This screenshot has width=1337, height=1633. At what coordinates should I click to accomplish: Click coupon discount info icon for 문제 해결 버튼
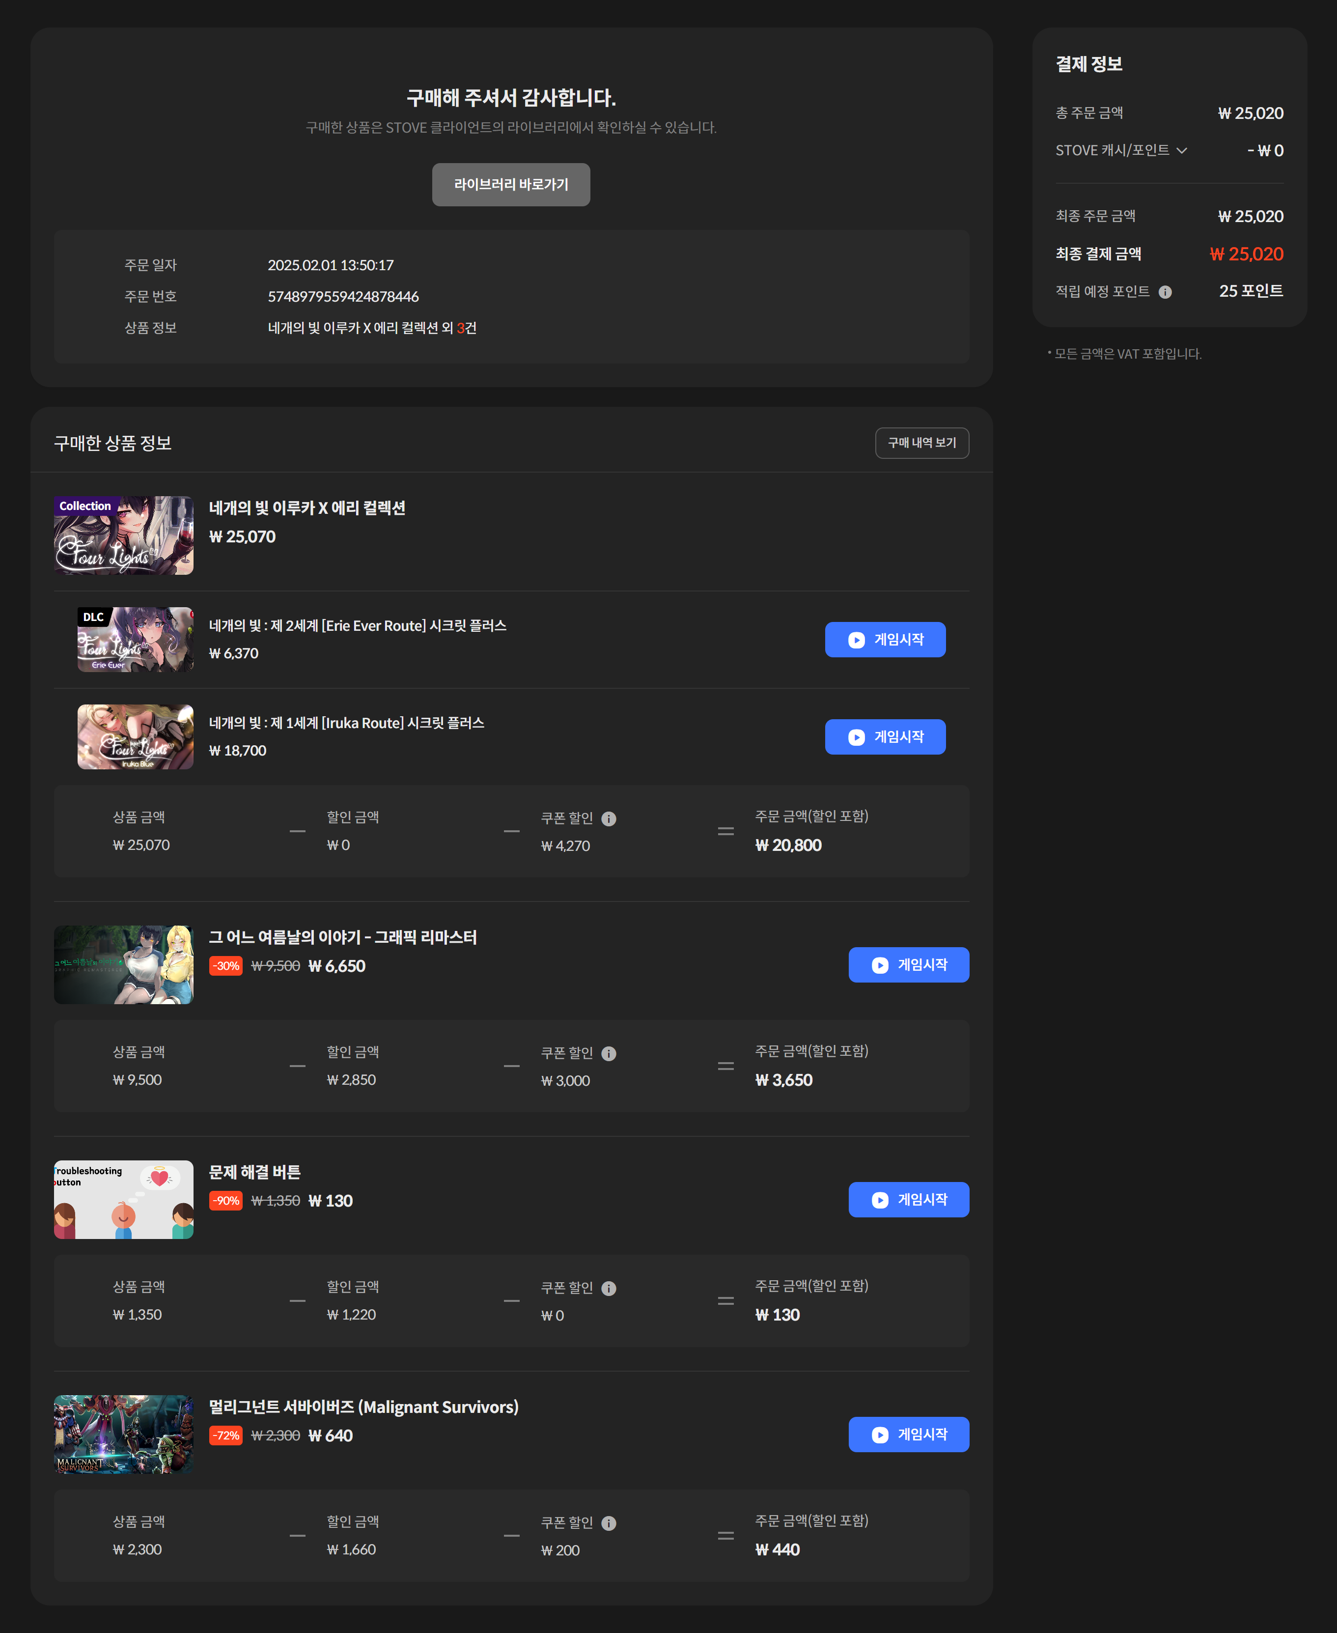tap(609, 1289)
